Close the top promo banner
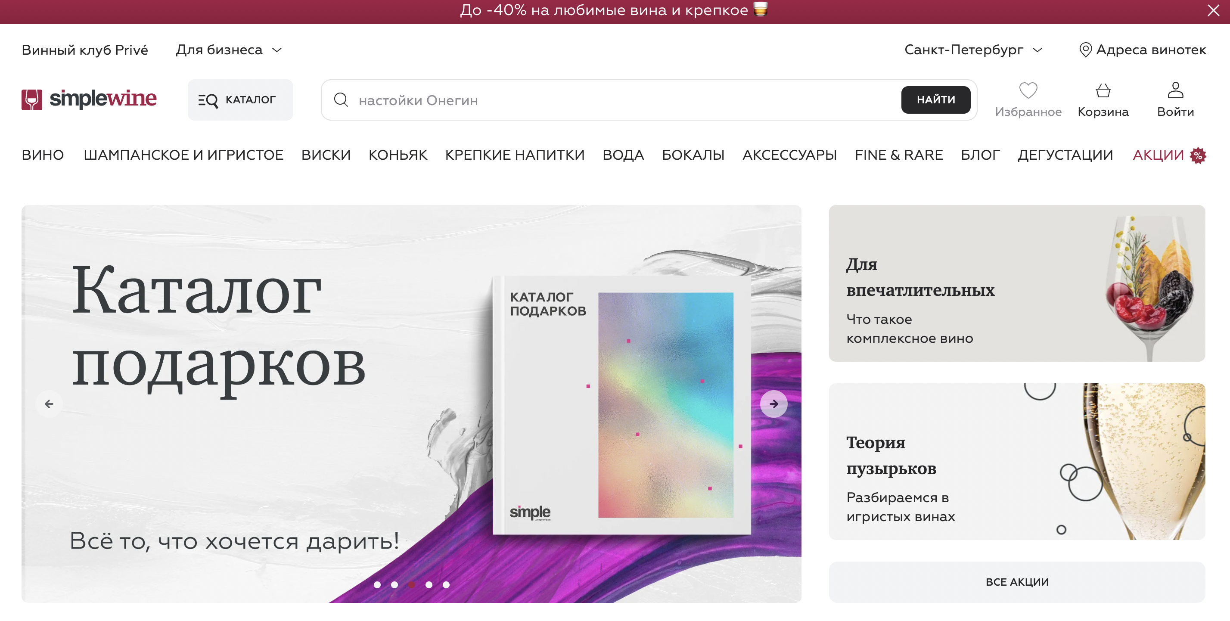Image resolution: width=1230 pixels, height=621 pixels. 1213,10
